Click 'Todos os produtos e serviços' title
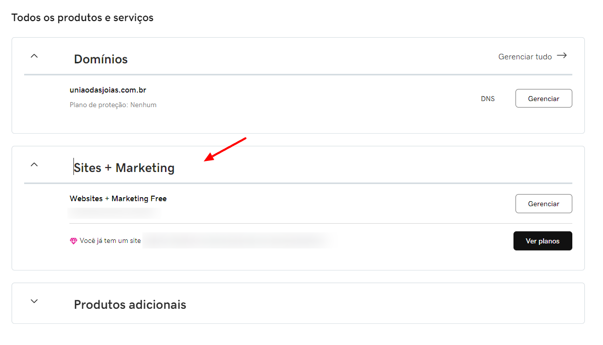 click(x=82, y=18)
